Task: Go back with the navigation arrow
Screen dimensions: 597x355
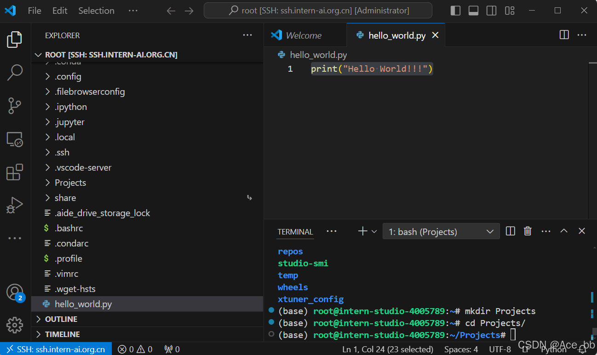Action: (x=171, y=11)
